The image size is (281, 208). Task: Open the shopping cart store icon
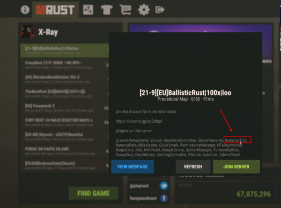(126, 10)
